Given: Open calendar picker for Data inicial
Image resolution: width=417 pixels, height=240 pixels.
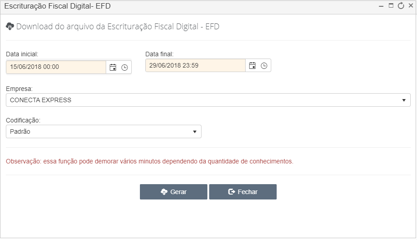Looking at the screenshot, I should pos(113,68).
